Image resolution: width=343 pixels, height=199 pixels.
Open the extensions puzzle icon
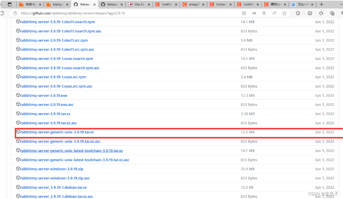298,13
